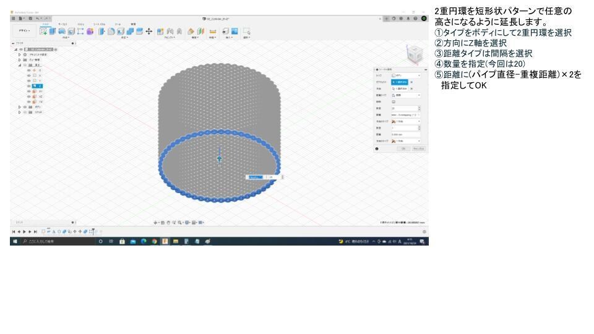Select the Joint tool

coord(170,32)
